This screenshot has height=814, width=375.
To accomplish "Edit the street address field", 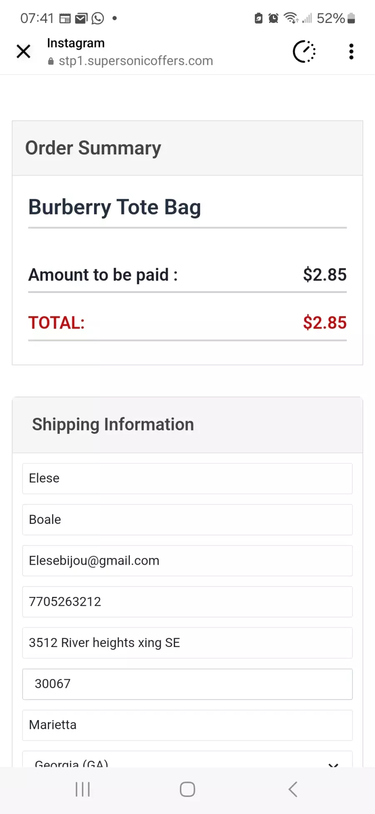I will (x=187, y=643).
